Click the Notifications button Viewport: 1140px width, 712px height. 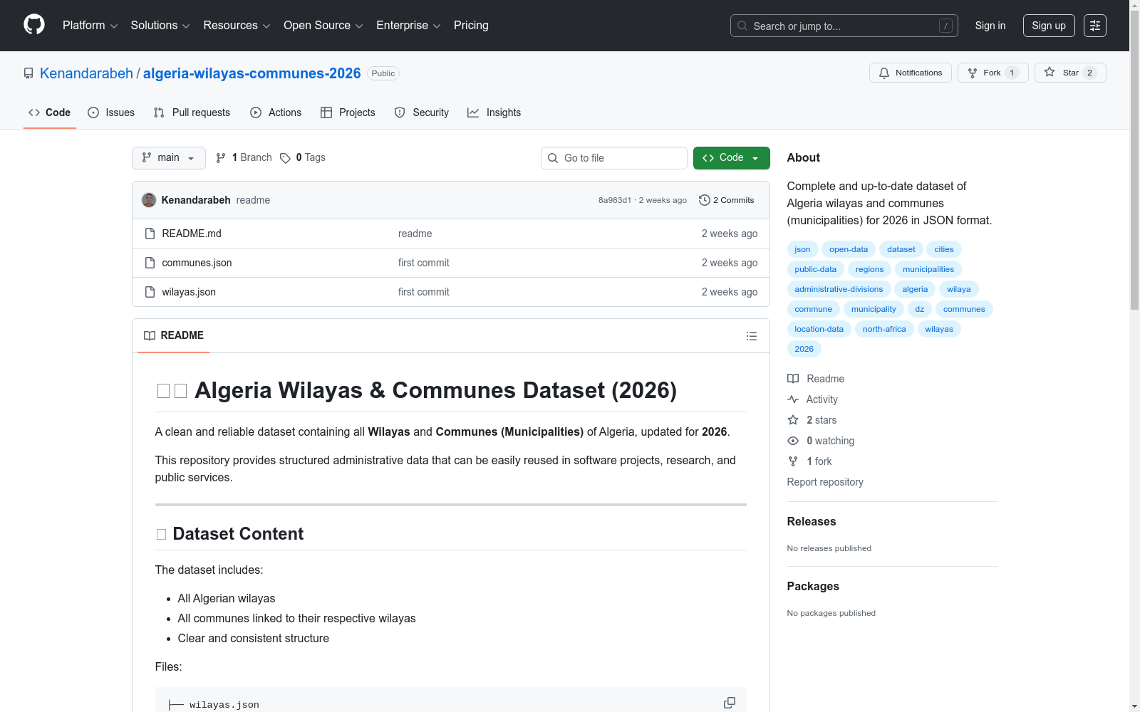(x=911, y=73)
